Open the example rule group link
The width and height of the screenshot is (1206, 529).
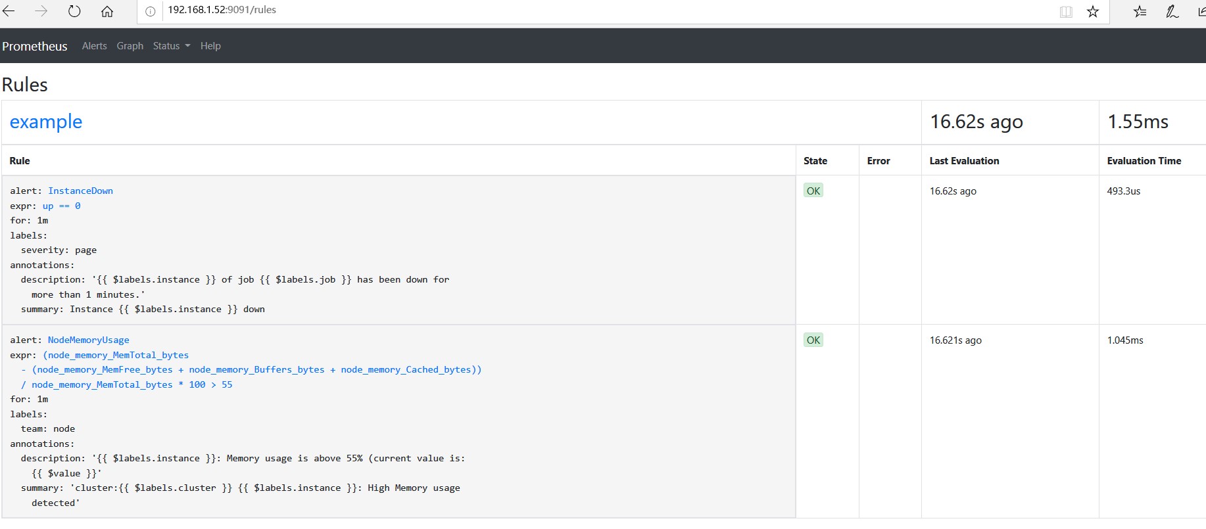[x=46, y=122]
